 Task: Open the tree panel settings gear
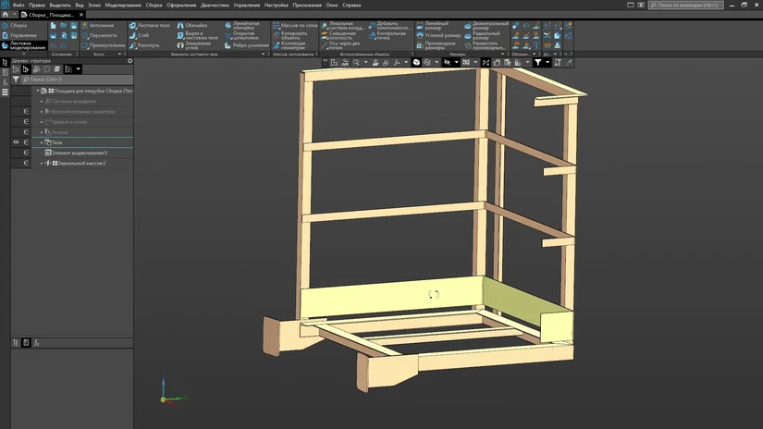(x=129, y=61)
